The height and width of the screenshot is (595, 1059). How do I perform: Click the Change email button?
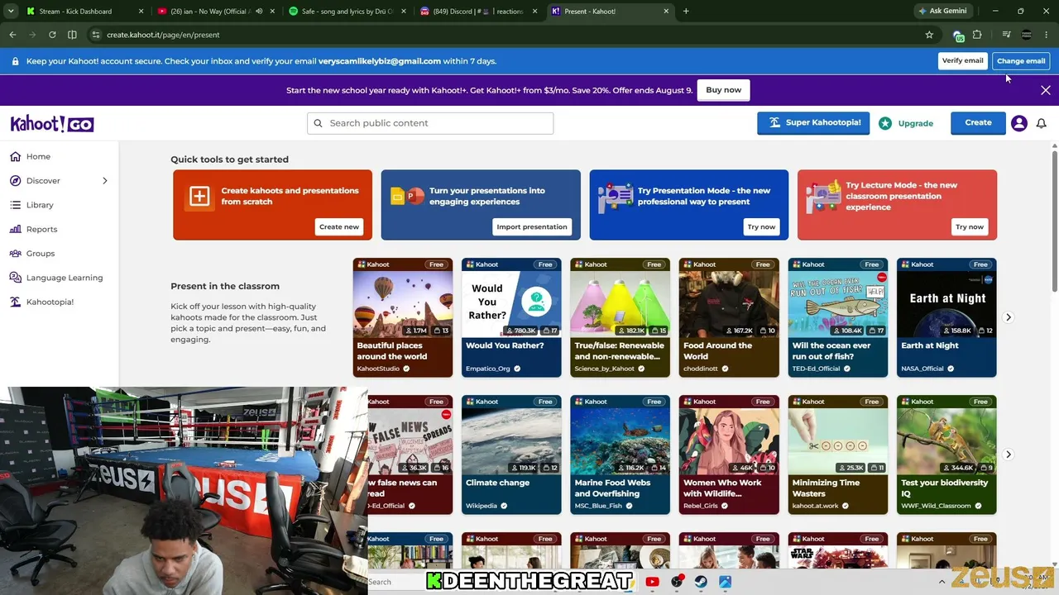click(x=1021, y=61)
